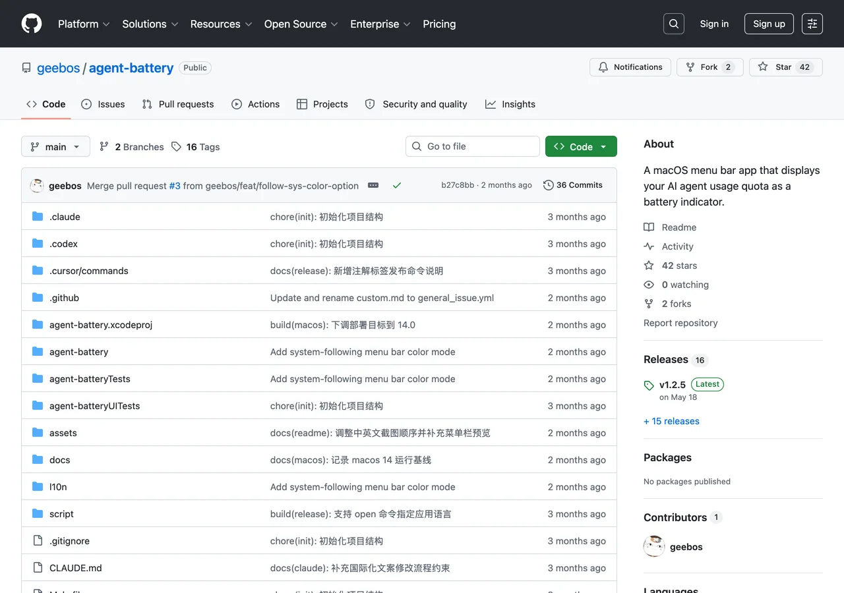Expand the Open Source menu

click(x=301, y=24)
